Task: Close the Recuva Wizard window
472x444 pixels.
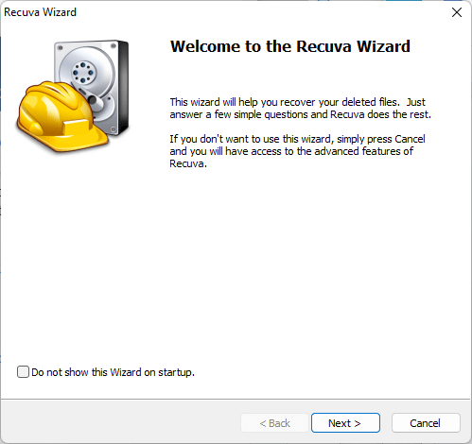Action: 457,12
